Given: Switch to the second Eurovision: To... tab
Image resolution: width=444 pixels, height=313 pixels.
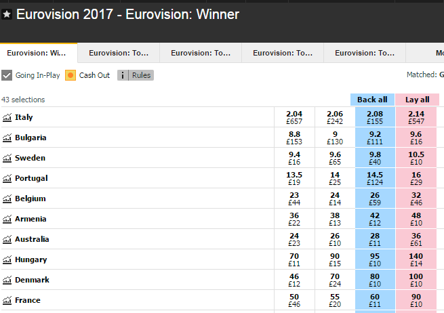Looking at the screenshot, I should point(201,53).
